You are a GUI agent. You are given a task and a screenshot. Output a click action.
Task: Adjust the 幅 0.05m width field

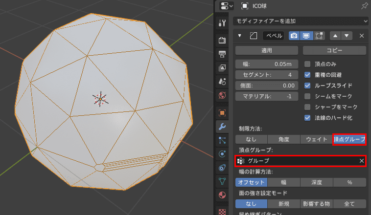[x=267, y=64]
